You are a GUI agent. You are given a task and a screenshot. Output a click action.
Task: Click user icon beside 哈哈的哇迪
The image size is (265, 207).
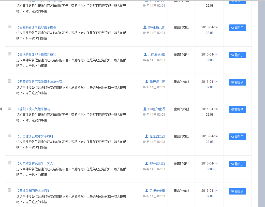[x=147, y=136]
